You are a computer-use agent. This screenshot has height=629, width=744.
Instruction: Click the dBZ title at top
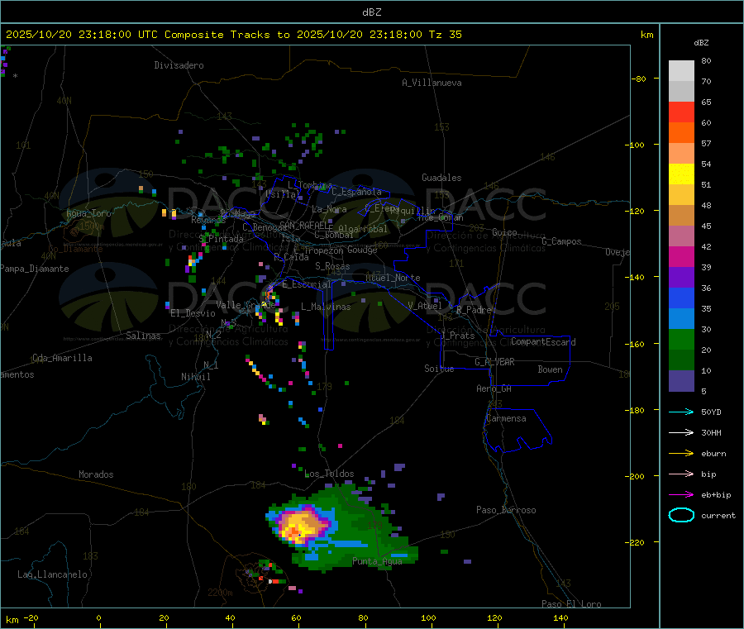pyautogui.click(x=371, y=12)
